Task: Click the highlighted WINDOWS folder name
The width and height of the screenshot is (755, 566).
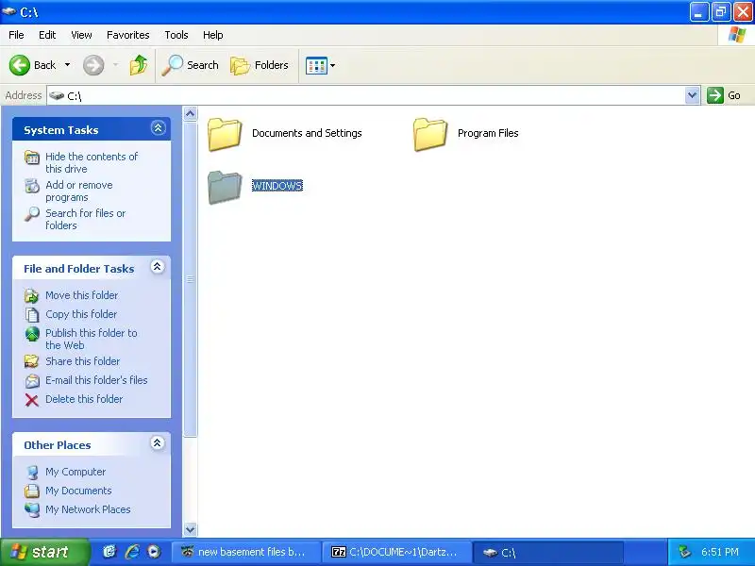Action: [277, 186]
